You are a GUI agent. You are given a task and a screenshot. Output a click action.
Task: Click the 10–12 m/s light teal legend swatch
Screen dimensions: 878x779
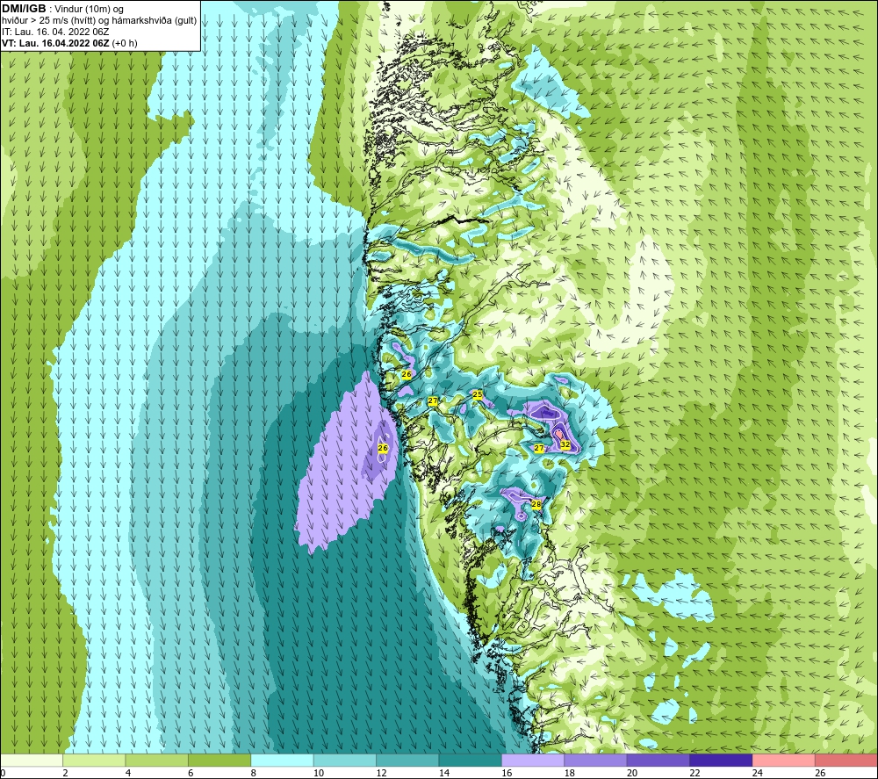point(345,760)
